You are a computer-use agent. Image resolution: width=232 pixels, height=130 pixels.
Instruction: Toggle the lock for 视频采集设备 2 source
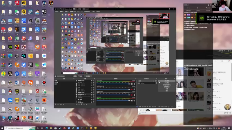click(93, 94)
